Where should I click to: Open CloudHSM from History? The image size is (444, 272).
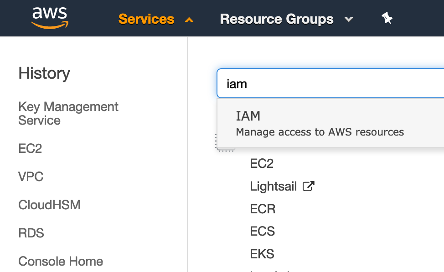(x=49, y=205)
